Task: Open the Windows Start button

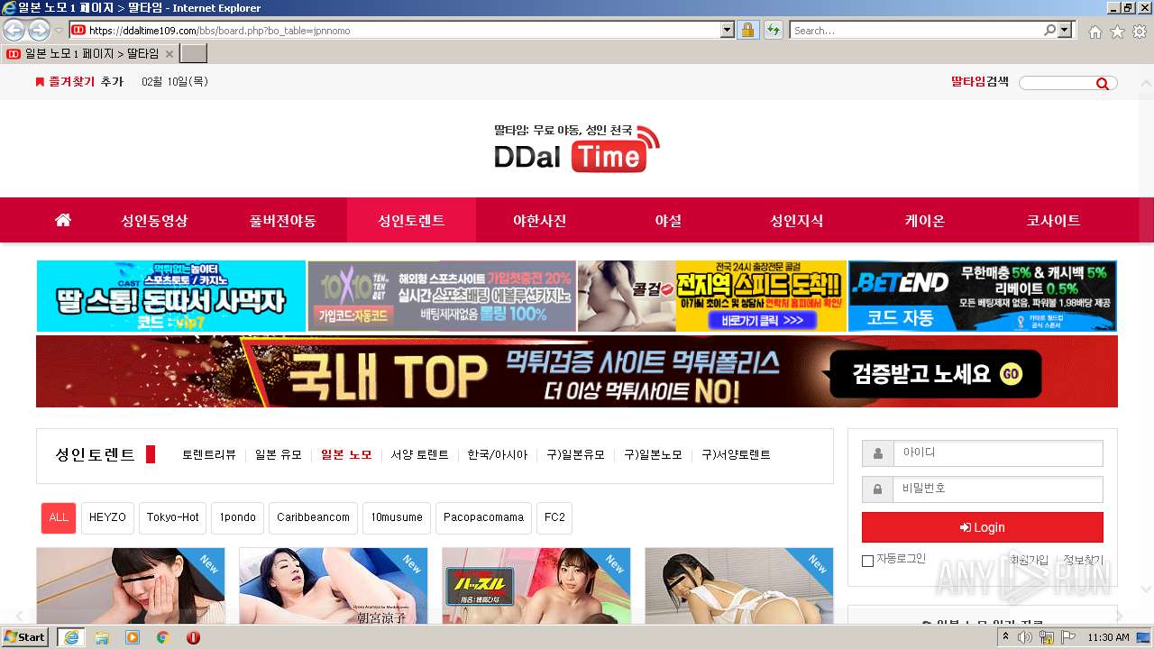Action: (25, 637)
